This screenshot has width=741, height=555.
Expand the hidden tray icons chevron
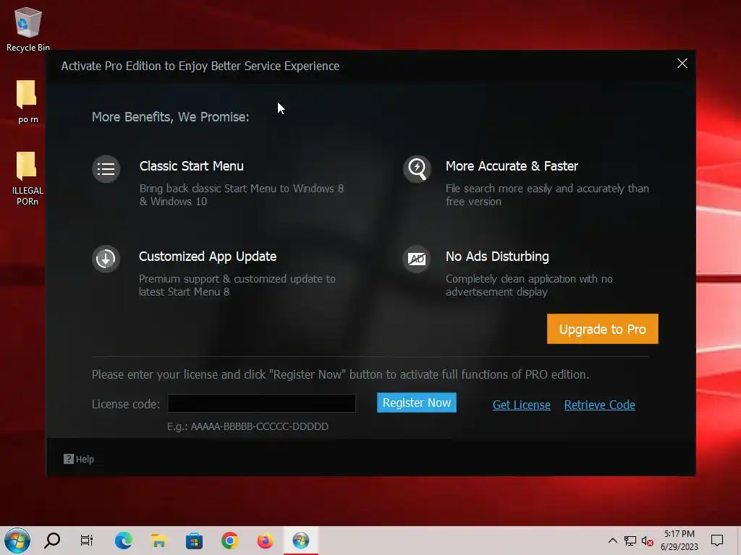coord(612,541)
